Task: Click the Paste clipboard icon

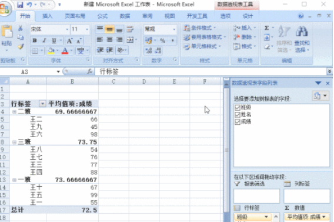Action: (7, 32)
